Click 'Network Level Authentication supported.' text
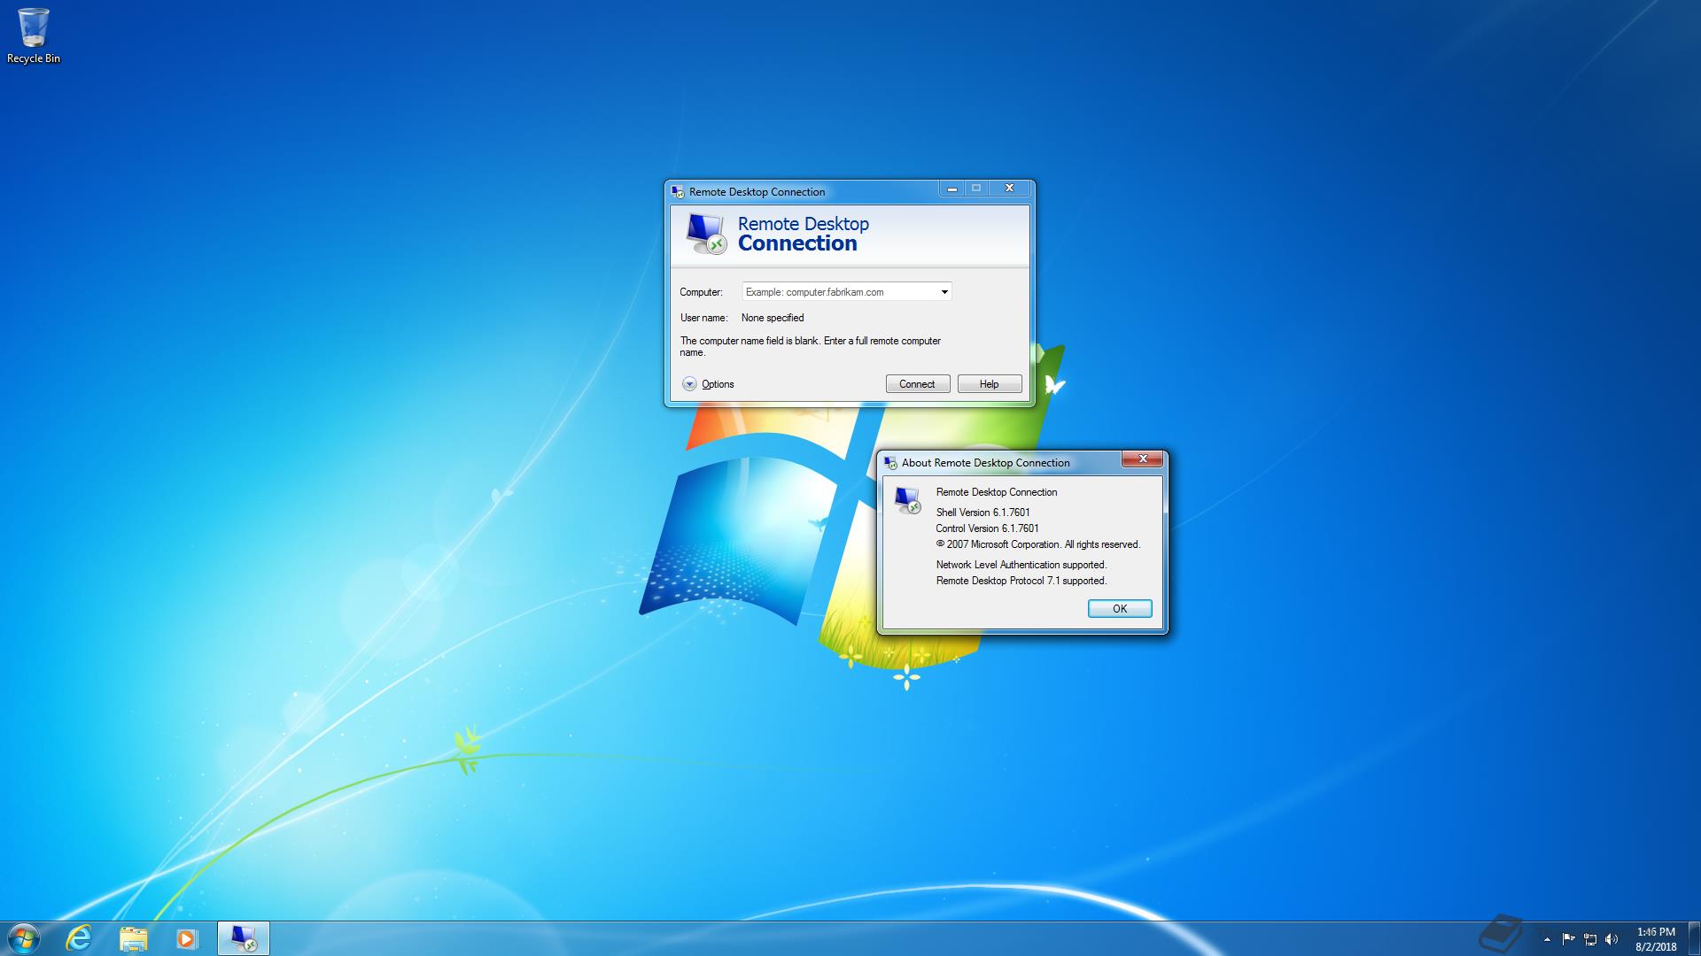 [x=1021, y=565]
